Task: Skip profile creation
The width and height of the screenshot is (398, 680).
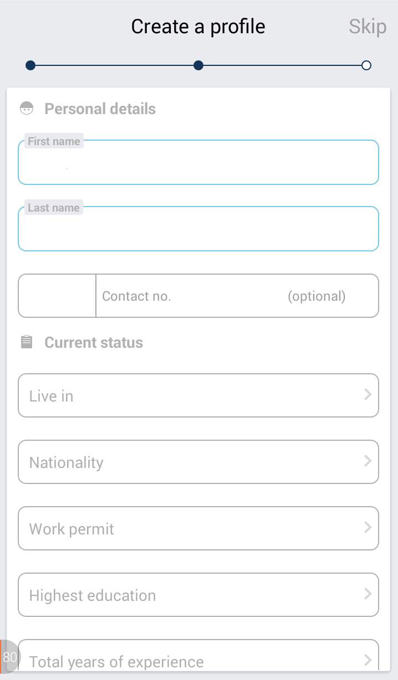Action: pyautogui.click(x=368, y=27)
